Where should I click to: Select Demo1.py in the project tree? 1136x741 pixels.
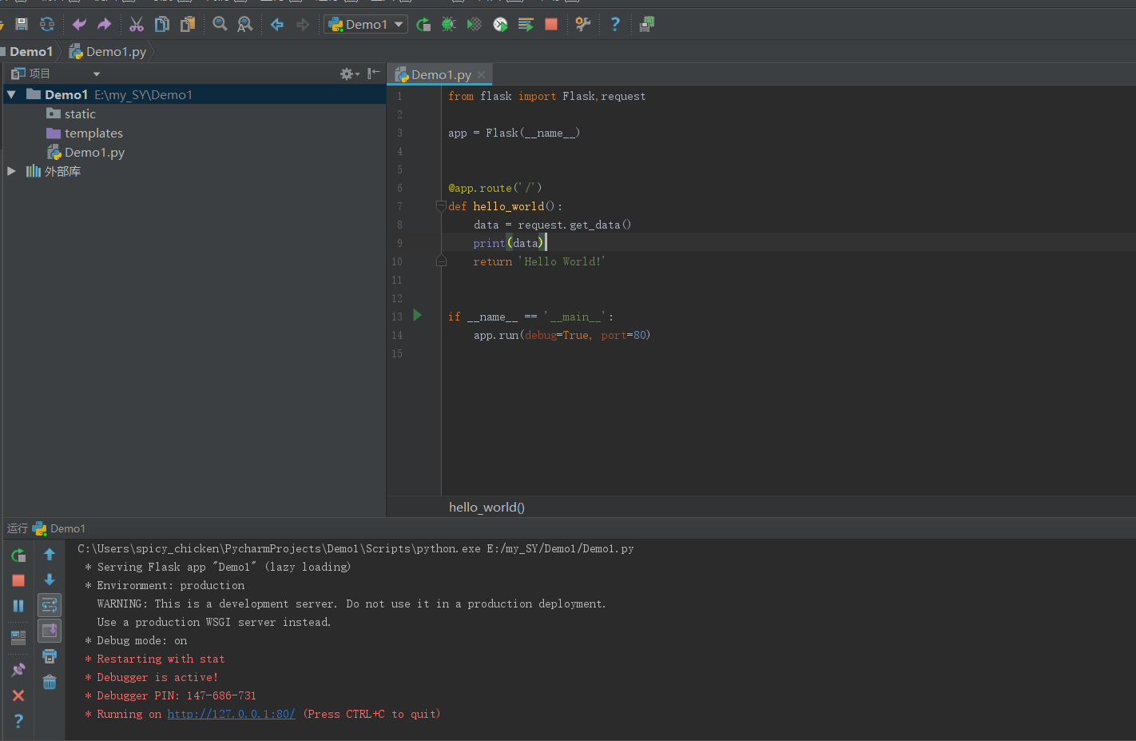pyautogui.click(x=86, y=152)
